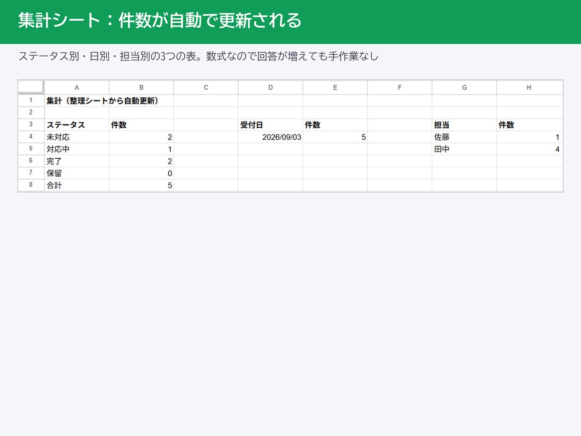Screen dimensions: 581x436
Task: Select column C header
Action: point(206,88)
